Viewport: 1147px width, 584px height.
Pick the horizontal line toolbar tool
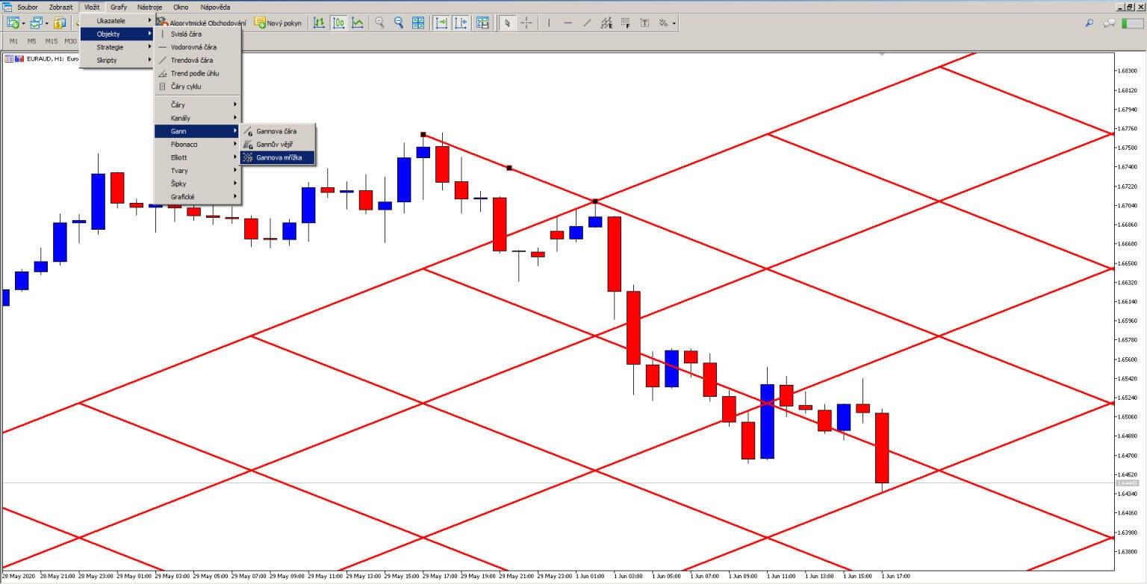[x=568, y=23]
